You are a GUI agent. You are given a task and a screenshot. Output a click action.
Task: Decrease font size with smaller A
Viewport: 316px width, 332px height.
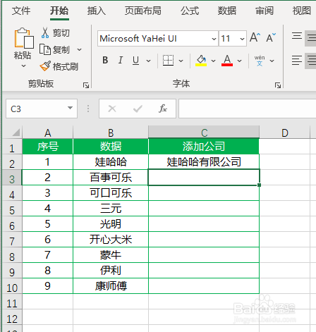pos(271,37)
